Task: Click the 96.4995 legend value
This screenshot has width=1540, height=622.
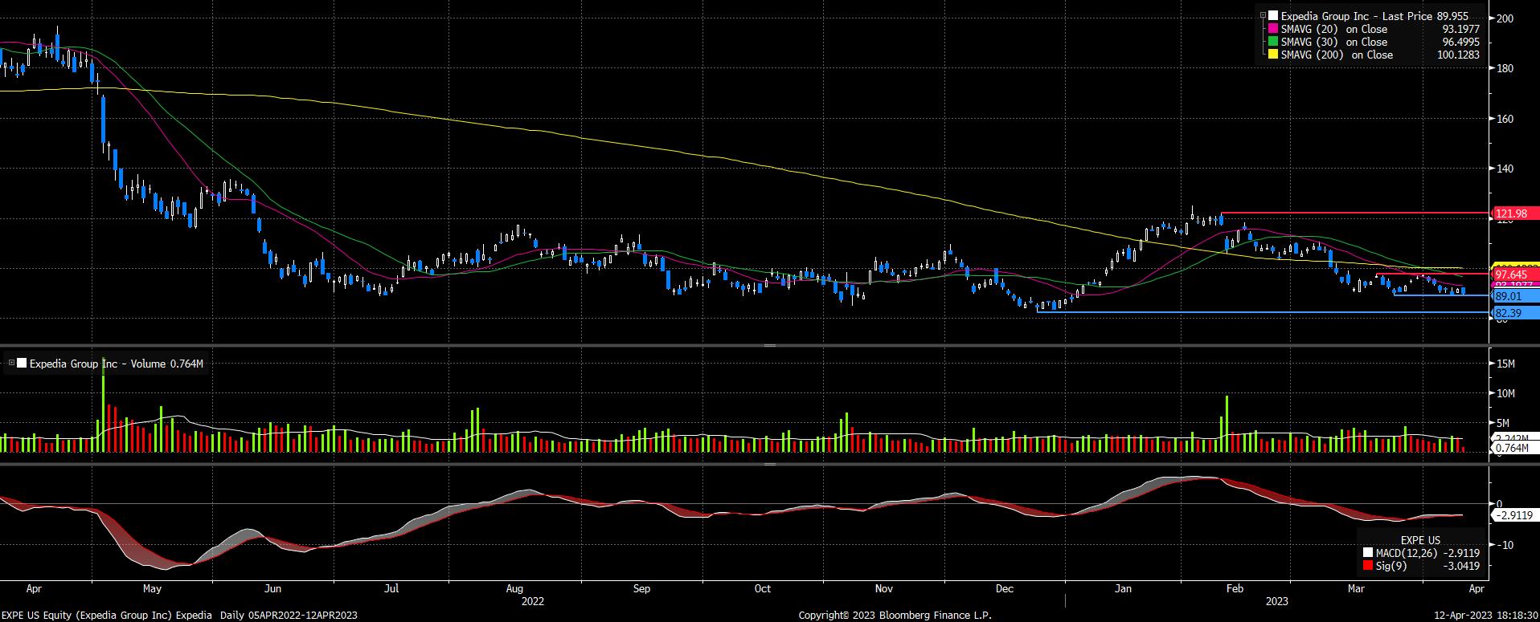Action: point(1460,42)
